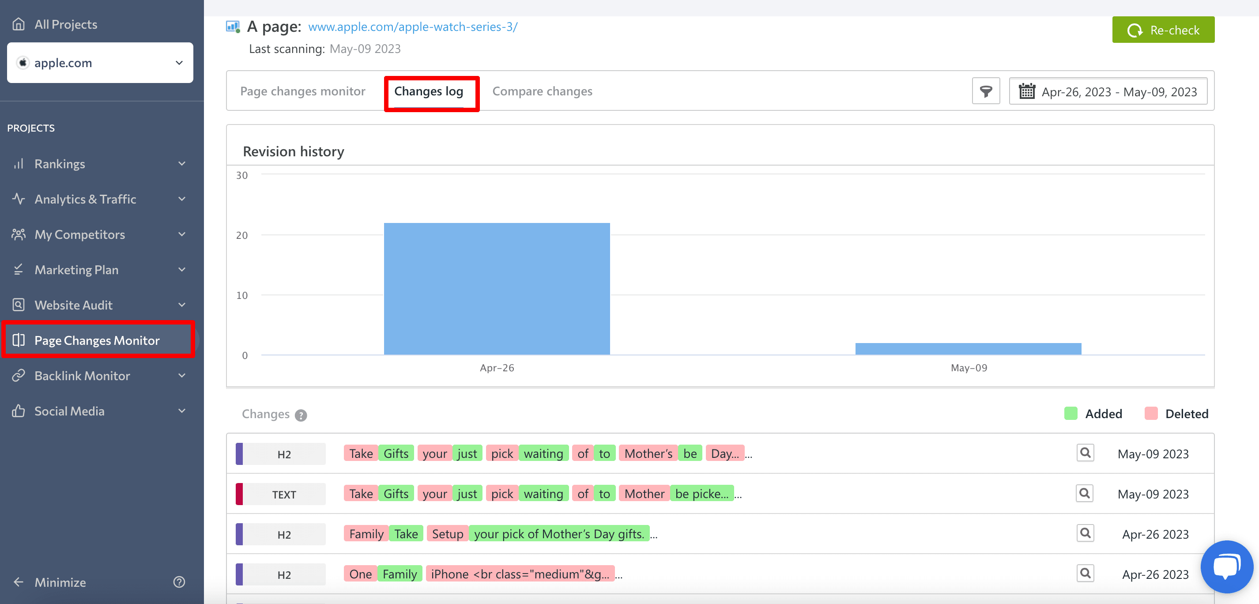The width and height of the screenshot is (1259, 604).
Task: Click Minimize sidebar label
Action: [60, 582]
